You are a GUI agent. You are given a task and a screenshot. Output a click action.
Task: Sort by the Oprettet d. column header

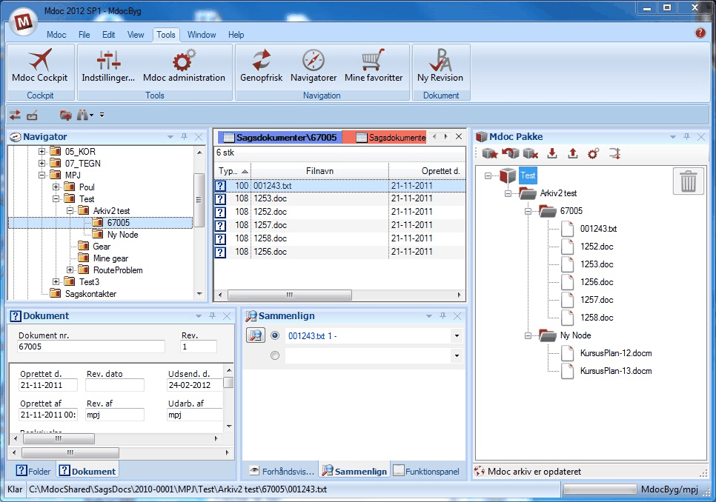[427, 171]
